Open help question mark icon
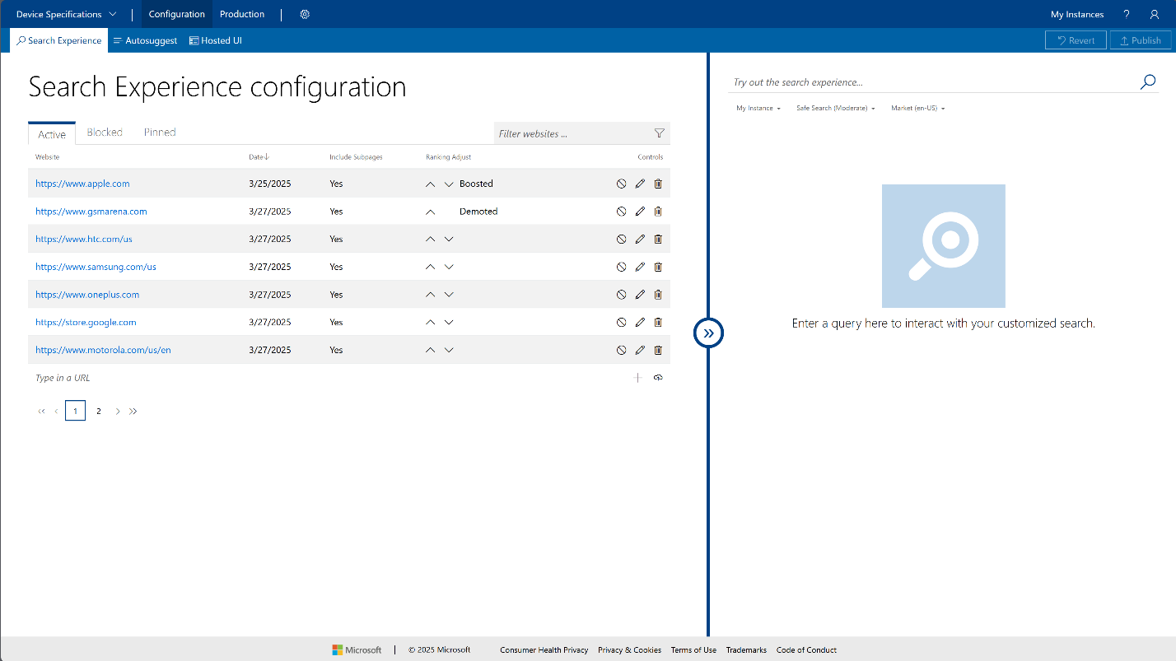Screen dimensions: 1176x661 [x=1127, y=14]
